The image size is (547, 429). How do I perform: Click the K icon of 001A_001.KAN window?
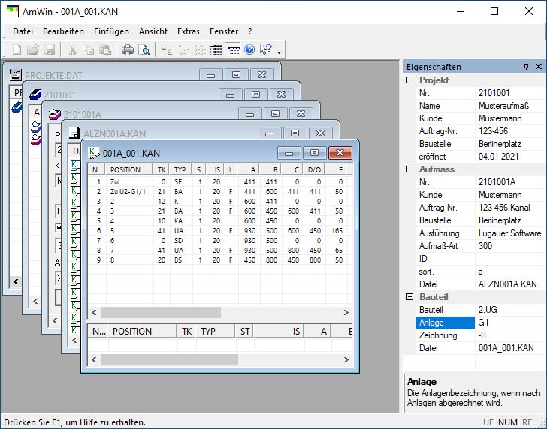tap(93, 153)
